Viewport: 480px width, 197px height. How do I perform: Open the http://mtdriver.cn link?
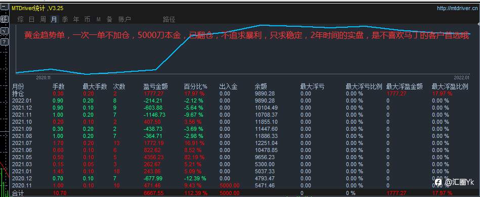457,8
